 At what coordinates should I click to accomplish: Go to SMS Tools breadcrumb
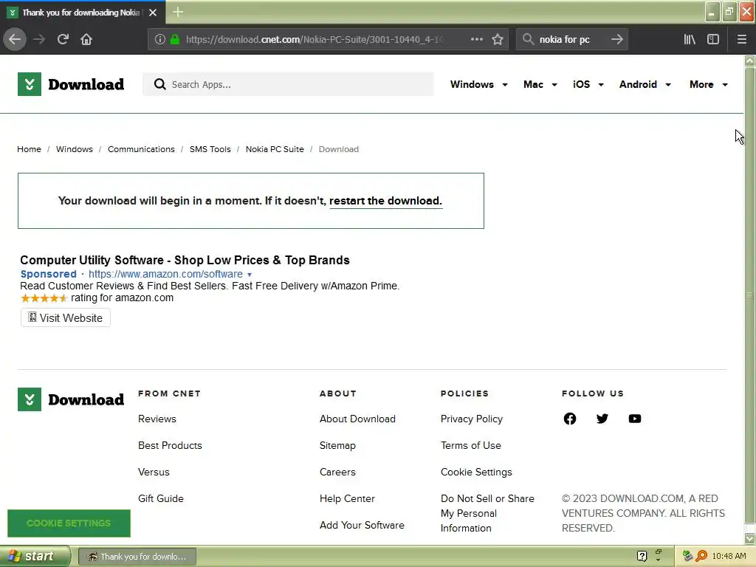coord(210,149)
